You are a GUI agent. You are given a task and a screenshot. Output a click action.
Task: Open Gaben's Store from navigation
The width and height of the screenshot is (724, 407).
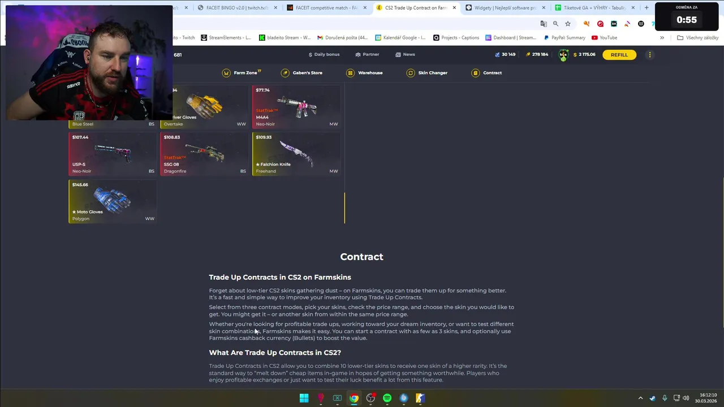(x=301, y=73)
